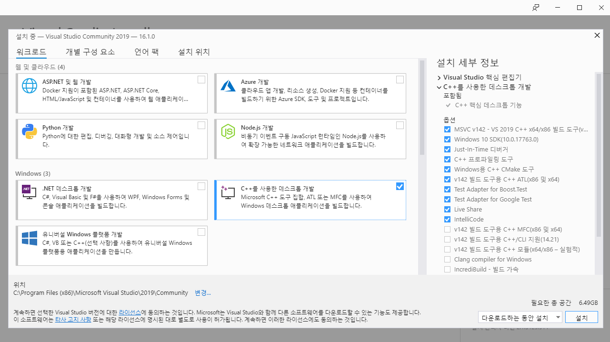Check the IncrediBuild build acceleration option
The height and width of the screenshot is (342, 610).
(447, 270)
